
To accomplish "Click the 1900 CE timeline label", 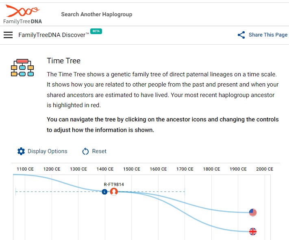I will (x=238, y=169).
